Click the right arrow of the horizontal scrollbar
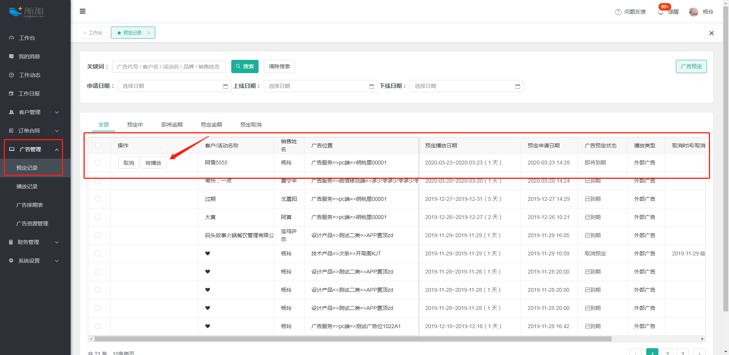The image size is (729, 355). tap(702, 339)
